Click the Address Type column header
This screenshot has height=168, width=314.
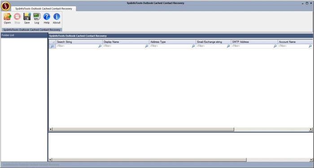click(172, 42)
